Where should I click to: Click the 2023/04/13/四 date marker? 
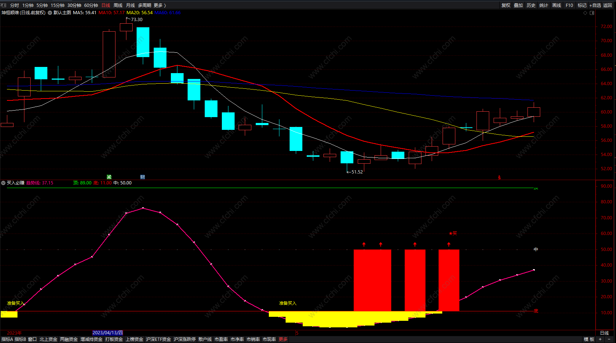pyautogui.click(x=107, y=333)
